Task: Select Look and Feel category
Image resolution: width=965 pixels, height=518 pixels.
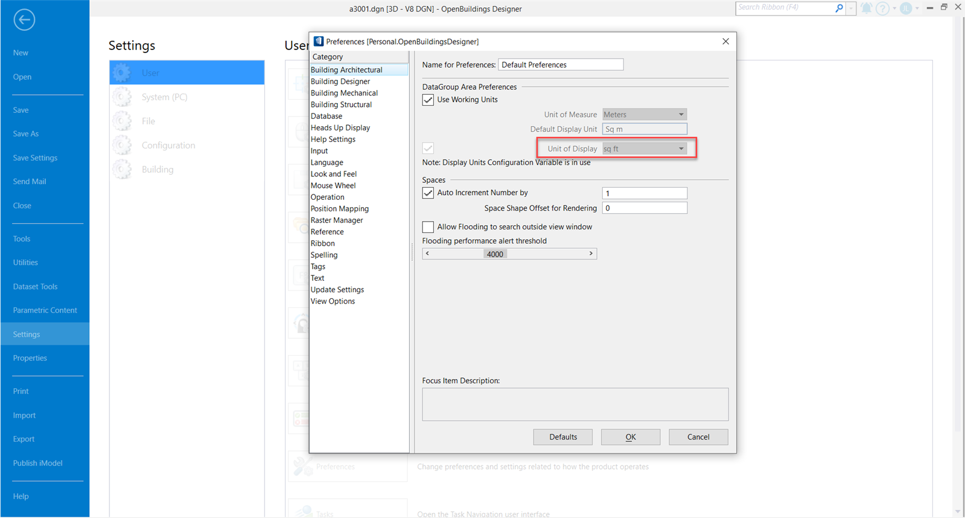Action: pos(358,174)
